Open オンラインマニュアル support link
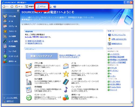135x107 pixels. click(119, 35)
